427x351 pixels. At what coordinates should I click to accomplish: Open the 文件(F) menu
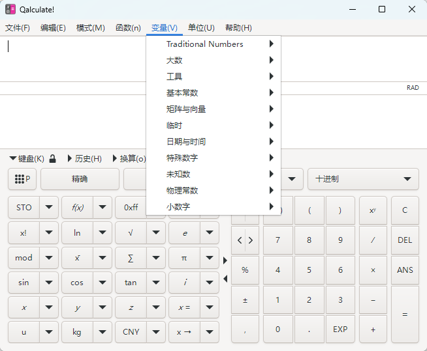18,28
